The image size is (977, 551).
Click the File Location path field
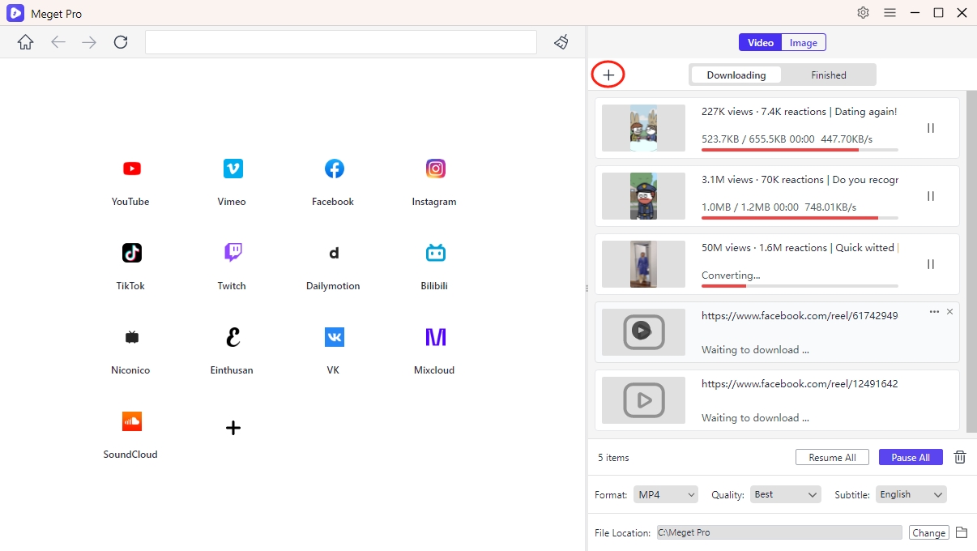[x=779, y=532]
